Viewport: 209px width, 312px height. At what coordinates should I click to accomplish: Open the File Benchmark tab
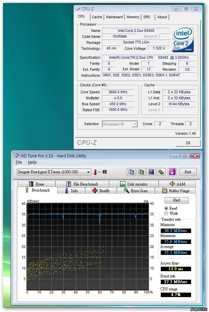pyautogui.click(x=82, y=184)
